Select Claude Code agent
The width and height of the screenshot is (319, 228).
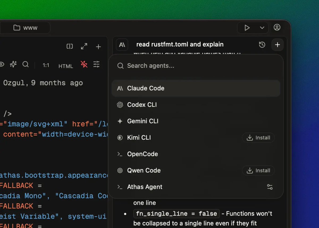196,88
